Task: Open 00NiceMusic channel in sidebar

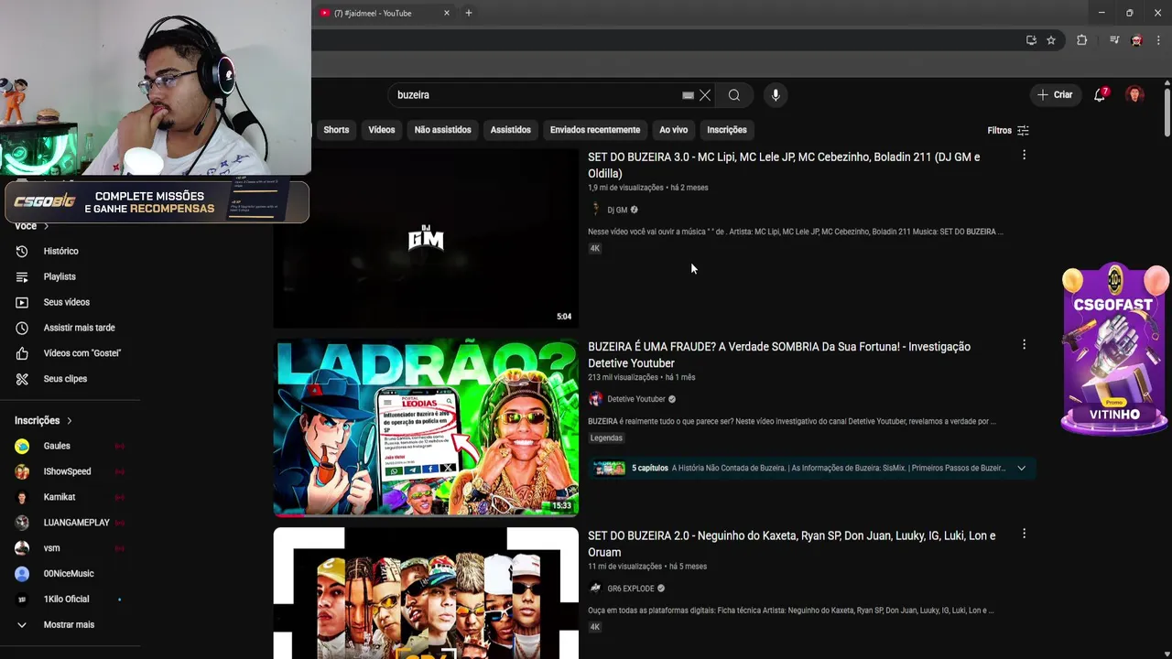Action: [68, 574]
